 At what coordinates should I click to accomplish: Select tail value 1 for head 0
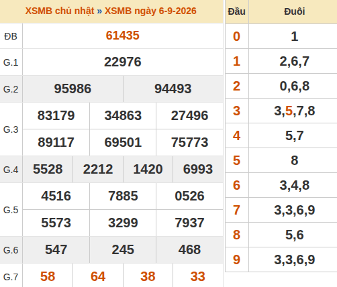(x=295, y=36)
